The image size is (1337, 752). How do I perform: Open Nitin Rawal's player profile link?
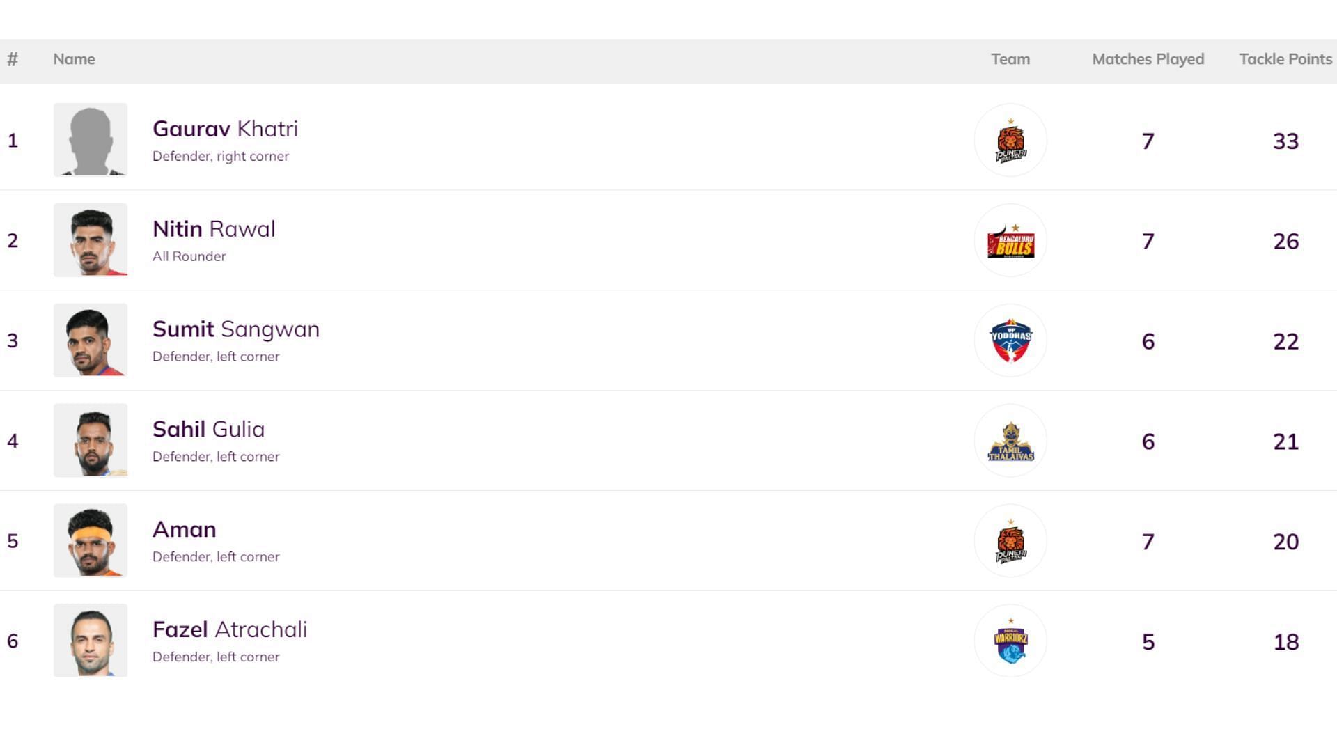point(214,229)
